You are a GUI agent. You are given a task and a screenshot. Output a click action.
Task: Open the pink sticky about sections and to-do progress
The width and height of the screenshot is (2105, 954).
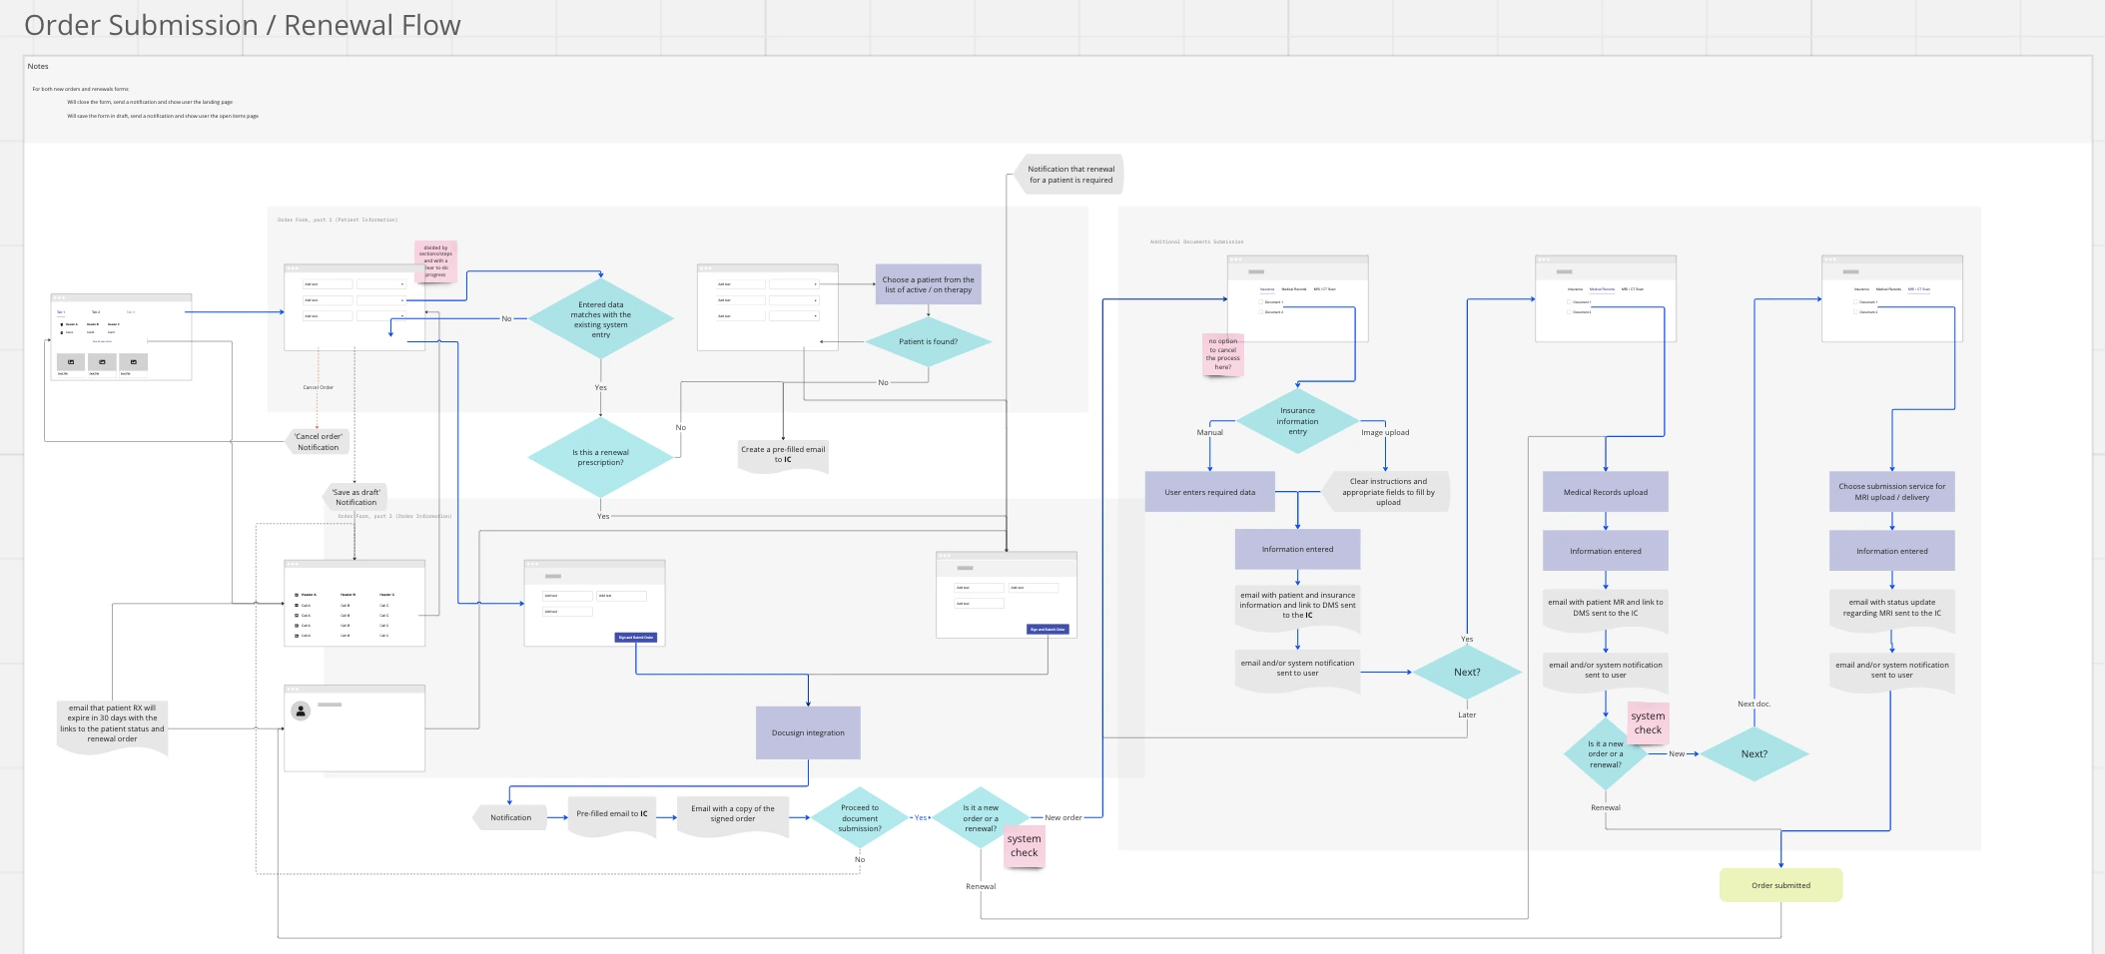(435, 260)
